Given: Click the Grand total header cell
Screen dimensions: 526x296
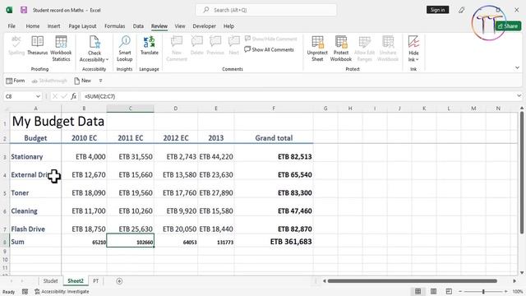Looking at the screenshot, I should [274, 138].
